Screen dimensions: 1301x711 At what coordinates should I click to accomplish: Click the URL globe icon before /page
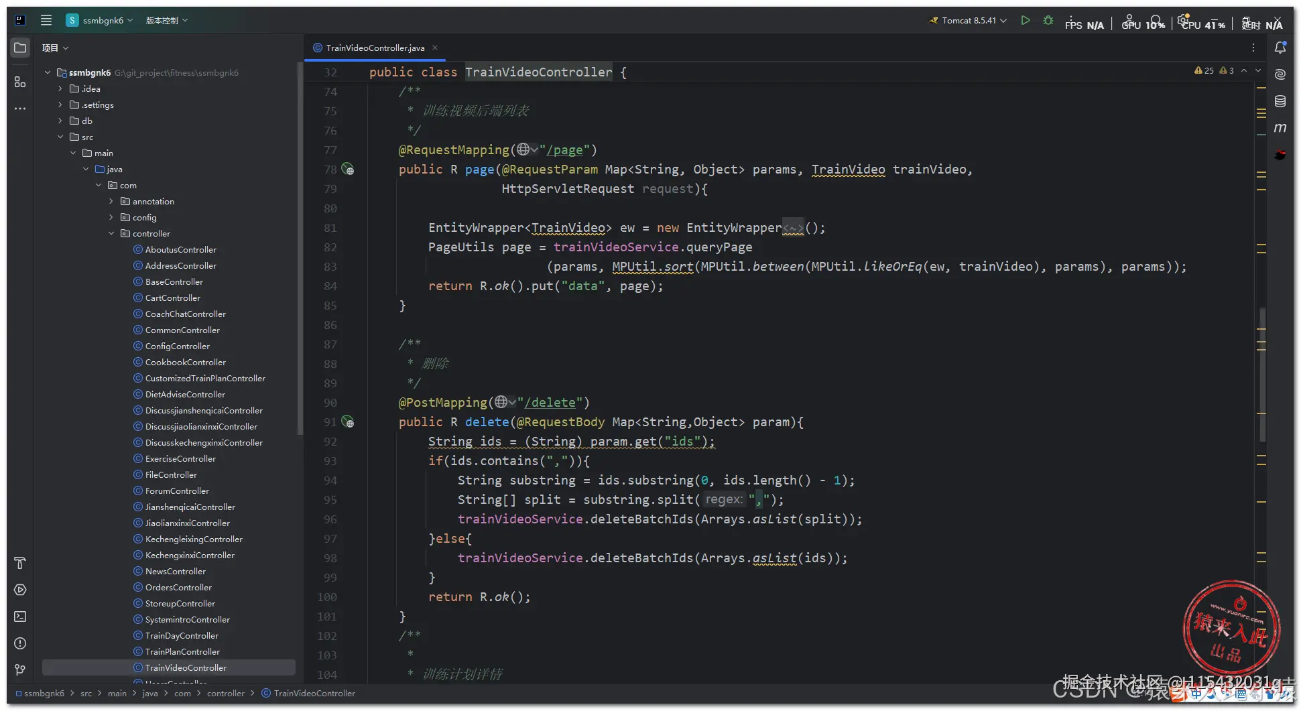pos(527,149)
